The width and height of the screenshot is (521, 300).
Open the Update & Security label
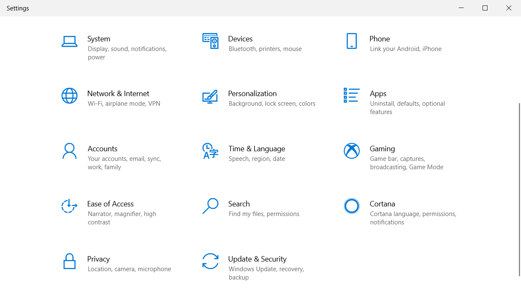pyautogui.click(x=257, y=259)
